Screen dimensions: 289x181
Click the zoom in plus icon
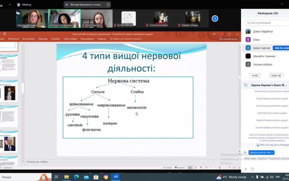pos(230,168)
